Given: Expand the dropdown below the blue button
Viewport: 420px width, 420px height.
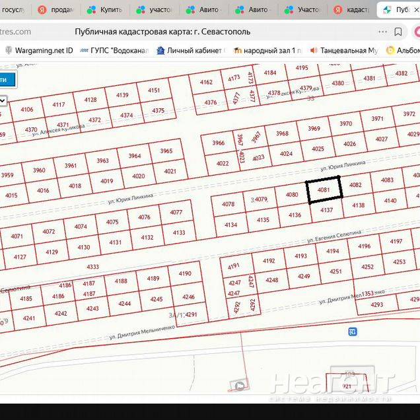Looking at the screenshot, I should tap(3, 100).
